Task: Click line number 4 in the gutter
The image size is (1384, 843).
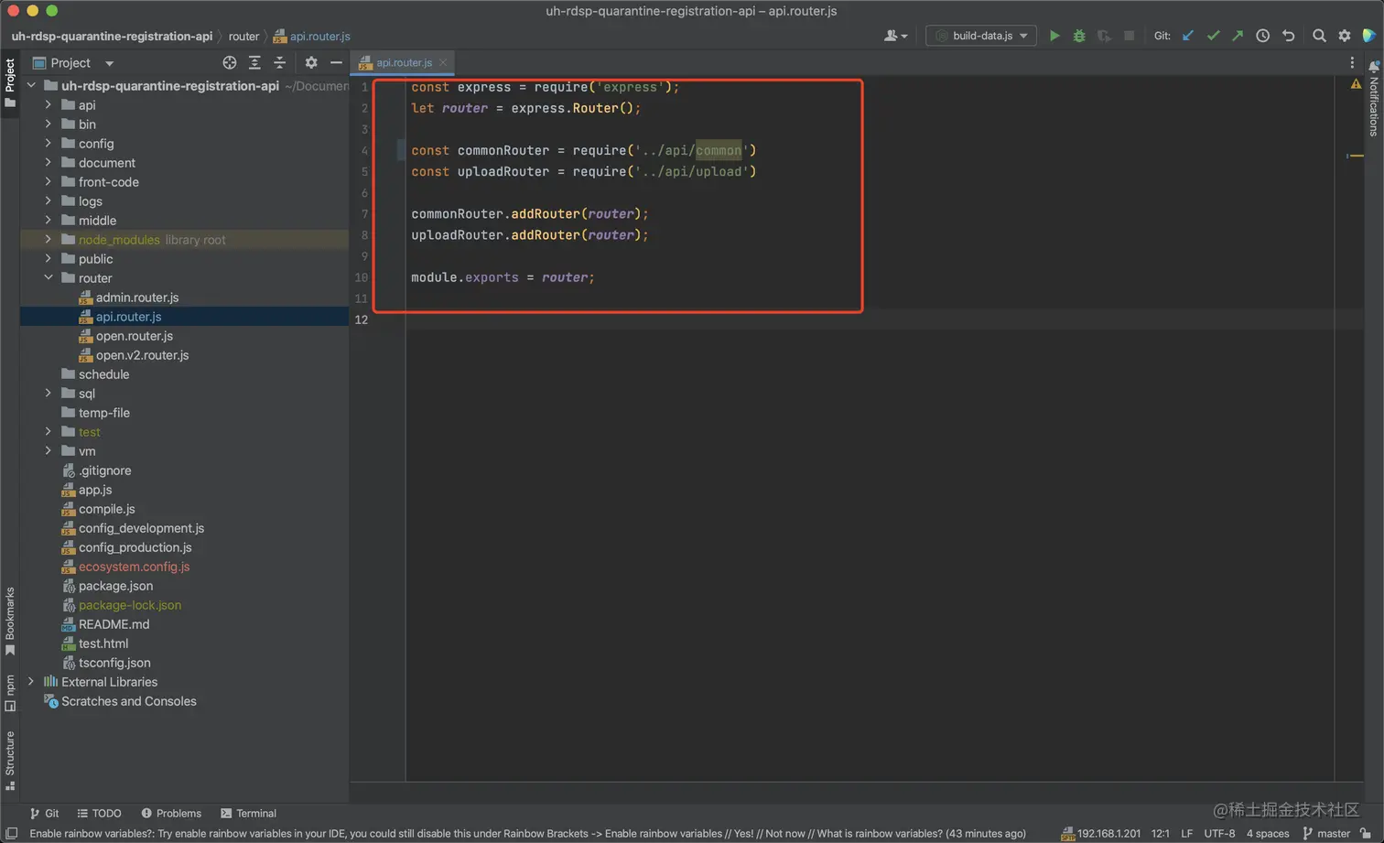Action: pos(363,150)
